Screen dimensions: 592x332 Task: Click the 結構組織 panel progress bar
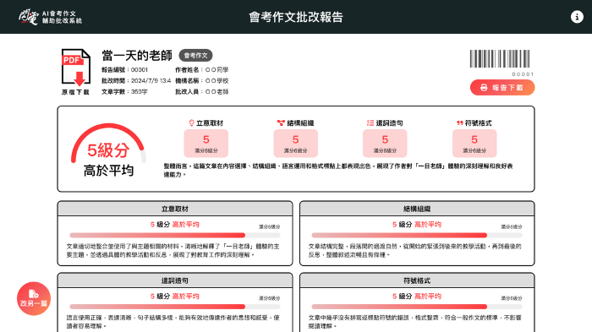pyautogui.click(x=417, y=236)
